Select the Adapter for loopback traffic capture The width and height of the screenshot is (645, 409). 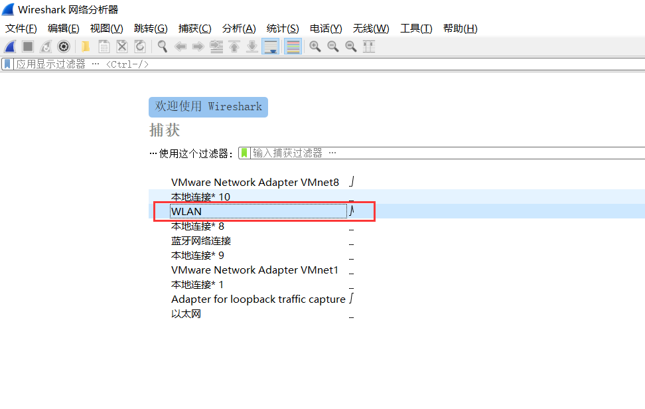tap(259, 299)
